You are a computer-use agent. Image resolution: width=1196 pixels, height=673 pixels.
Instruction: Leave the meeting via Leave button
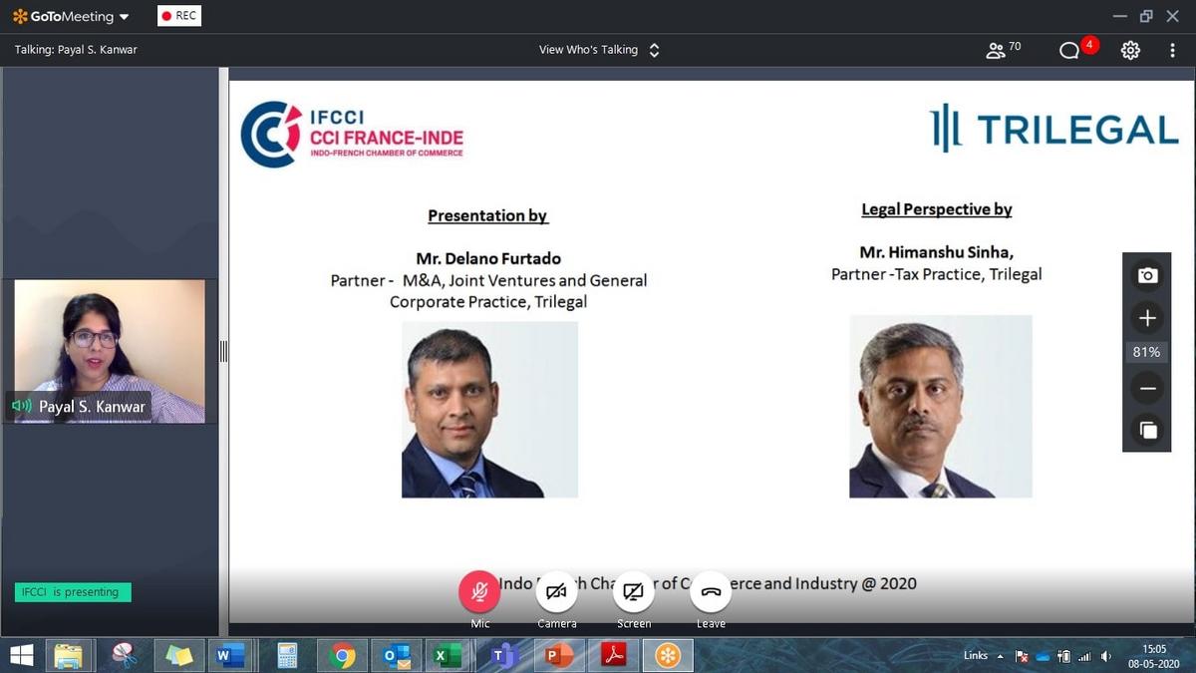coord(711,592)
